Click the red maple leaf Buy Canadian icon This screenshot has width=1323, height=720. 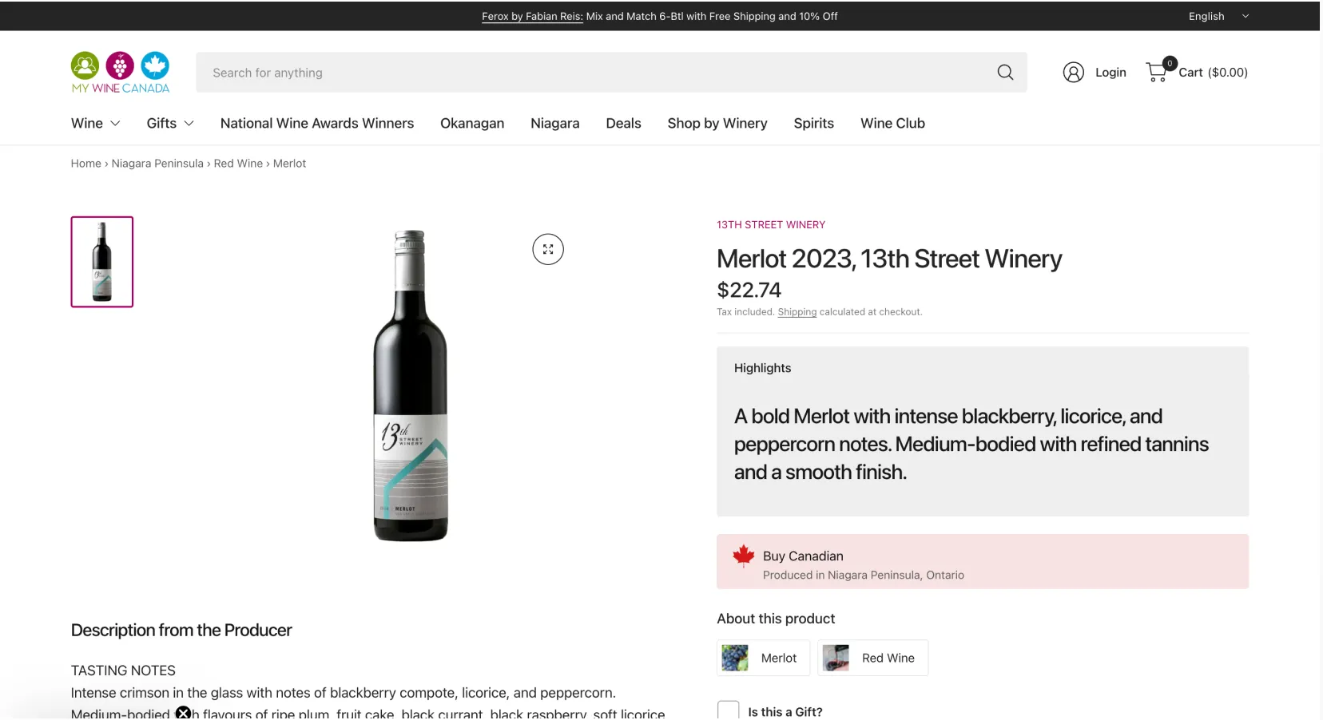point(744,556)
